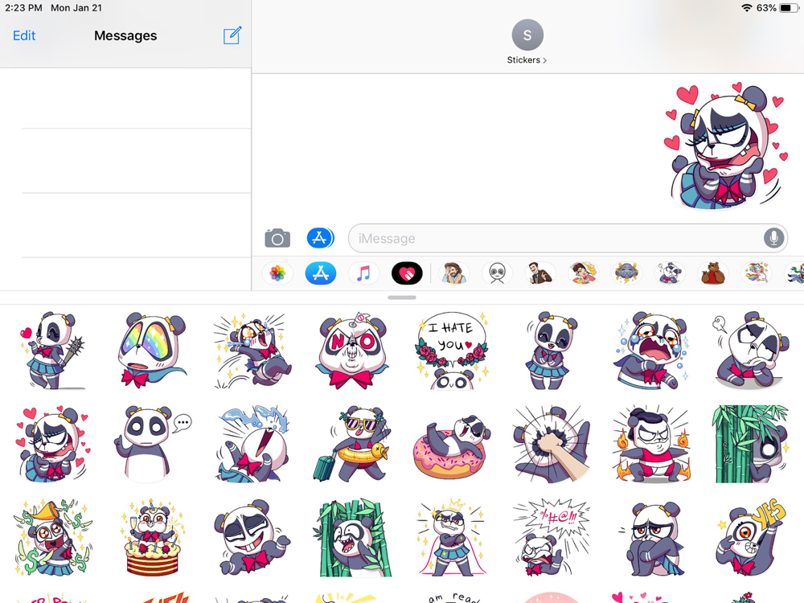Pick the I HATE YOU sticker

(451, 351)
